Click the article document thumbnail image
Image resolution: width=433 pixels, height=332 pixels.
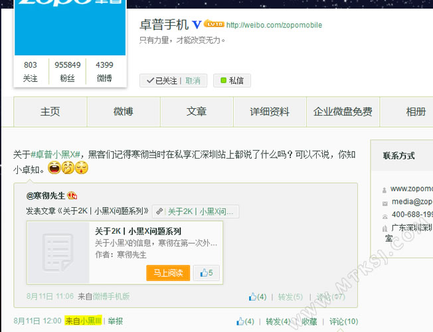pyautogui.click(x=58, y=251)
